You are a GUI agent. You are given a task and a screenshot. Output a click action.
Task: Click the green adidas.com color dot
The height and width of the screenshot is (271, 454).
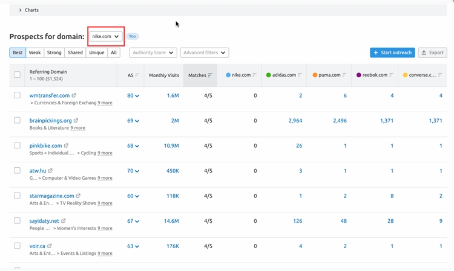coord(268,75)
